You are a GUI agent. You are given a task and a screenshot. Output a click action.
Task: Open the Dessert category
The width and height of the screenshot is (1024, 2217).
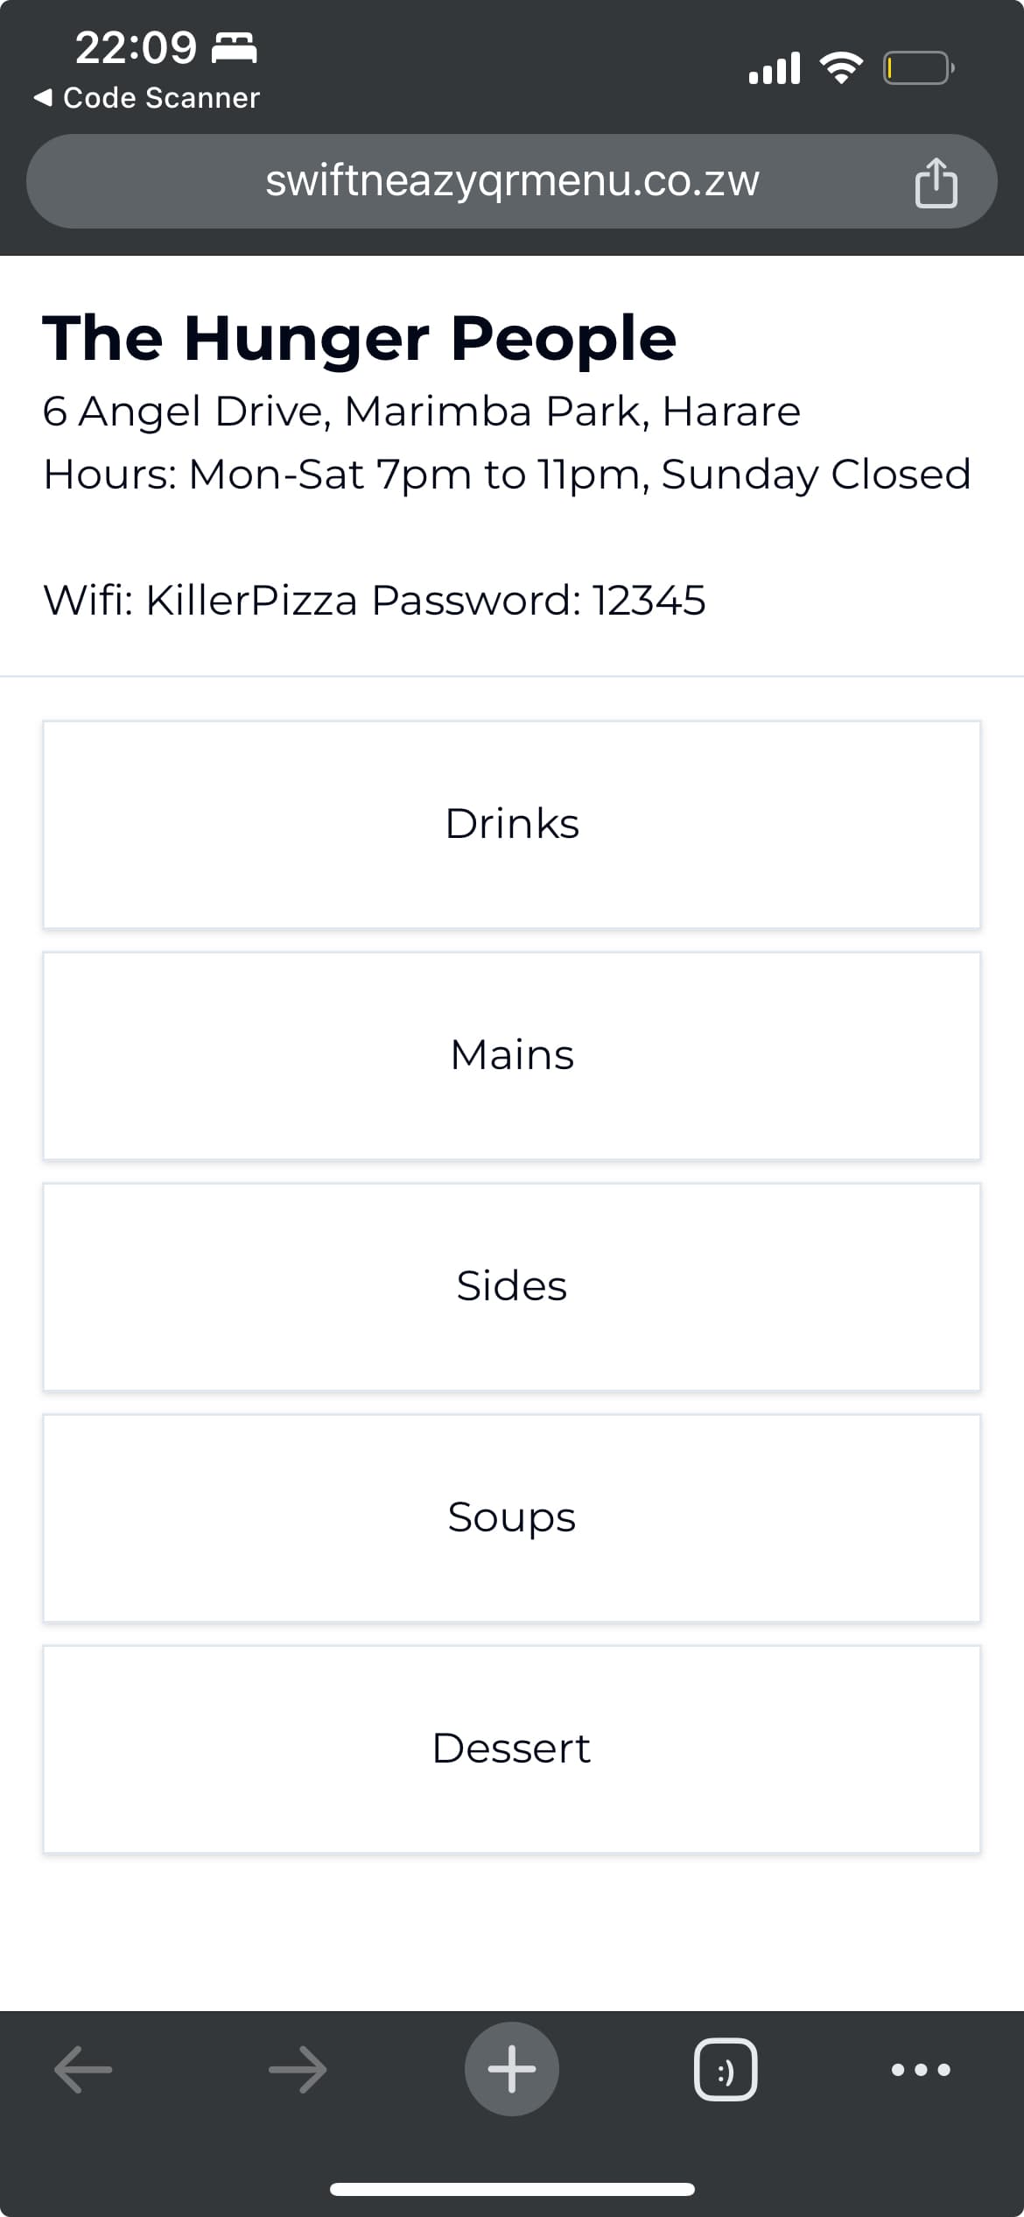click(512, 1749)
